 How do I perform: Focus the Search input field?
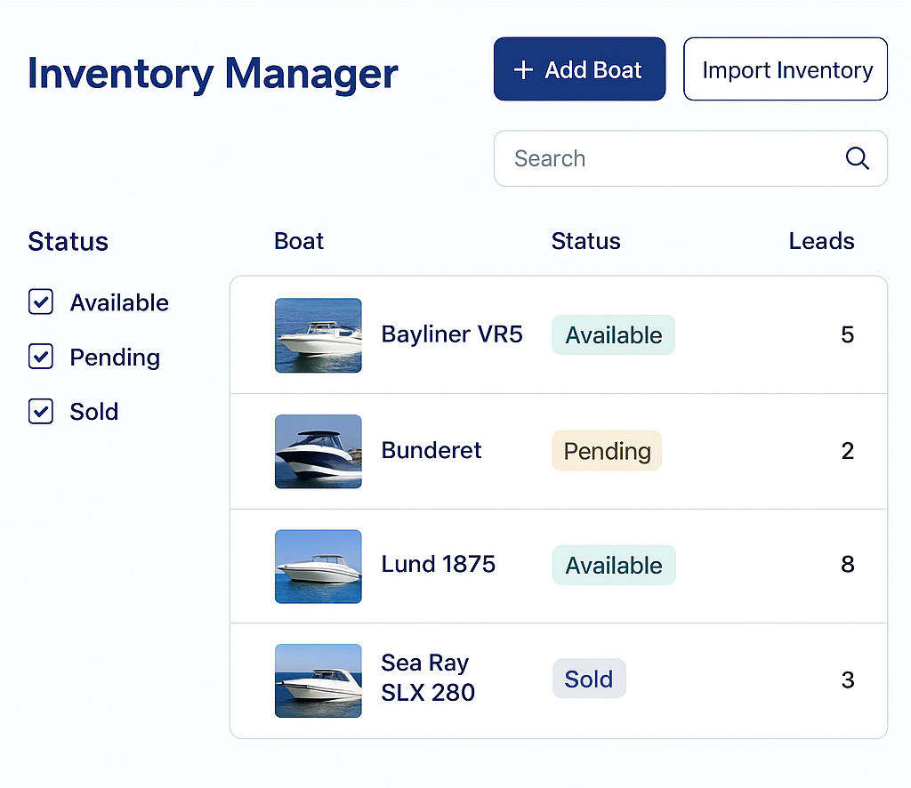[x=667, y=158]
